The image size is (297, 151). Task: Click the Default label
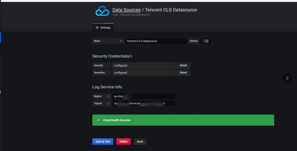coord(194,41)
